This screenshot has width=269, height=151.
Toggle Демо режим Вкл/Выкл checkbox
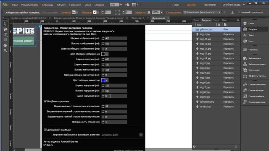[x=45, y=130]
